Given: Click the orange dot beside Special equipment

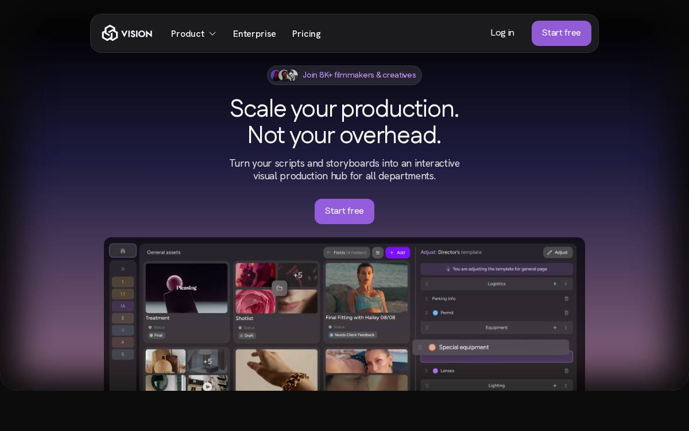Looking at the screenshot, I should [x=432, y=348].
